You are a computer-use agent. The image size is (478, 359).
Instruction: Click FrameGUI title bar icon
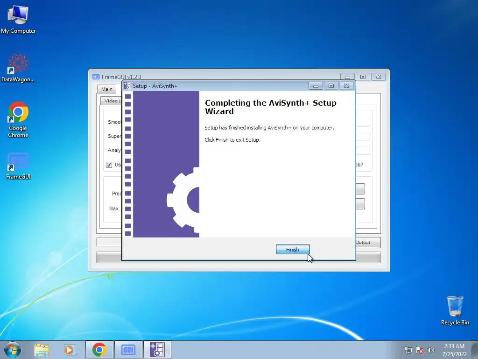point(96,77)
